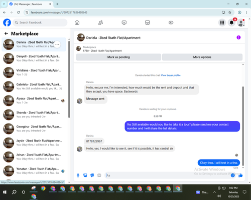Click the phone number 8178129967 message
251x200 pixels.
94,141
